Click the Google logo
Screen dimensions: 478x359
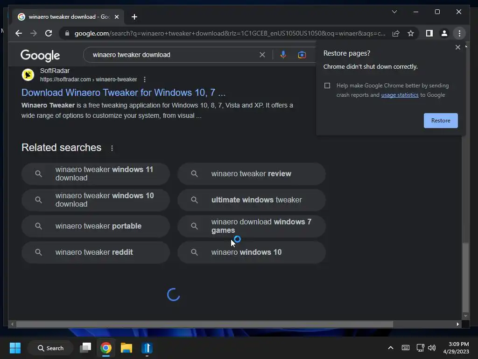(x=40, y=55)
